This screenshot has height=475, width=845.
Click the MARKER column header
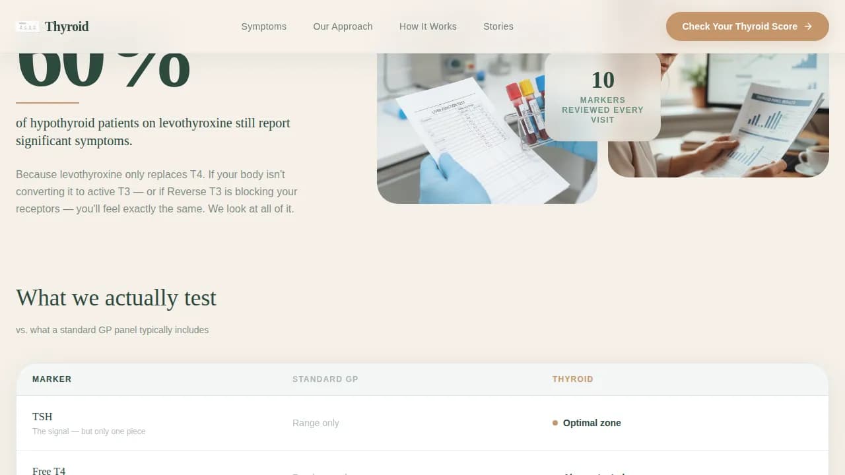pos(52,379)
